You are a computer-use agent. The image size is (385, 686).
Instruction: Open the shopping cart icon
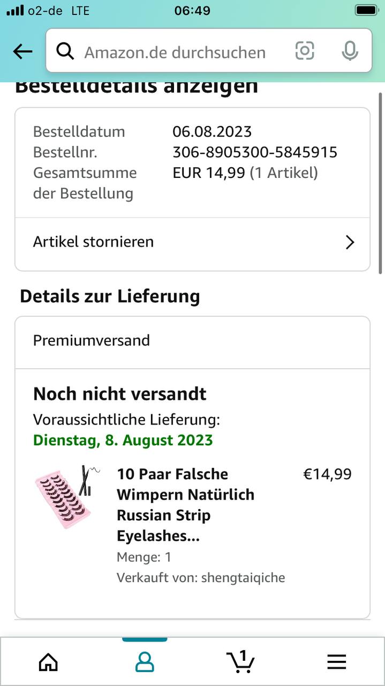coord(240,661)
